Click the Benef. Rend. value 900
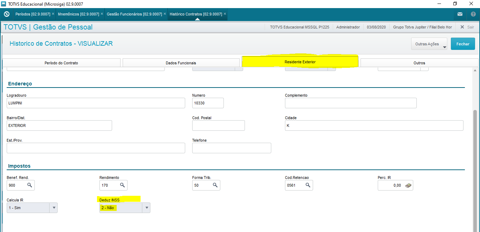Screen dimensions: 480x232 [x=12, y=185]
